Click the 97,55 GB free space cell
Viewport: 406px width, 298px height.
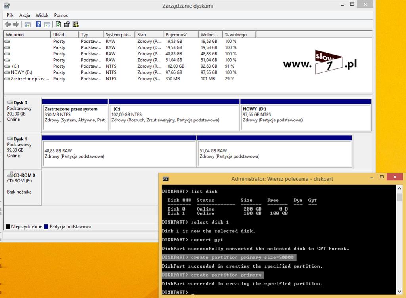coord(209,73)
